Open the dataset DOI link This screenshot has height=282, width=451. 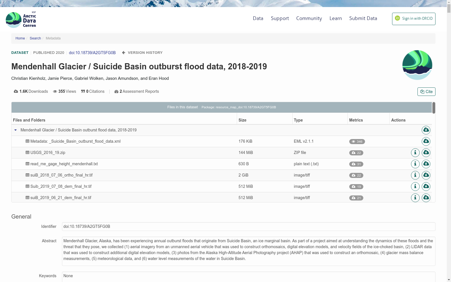92,53
